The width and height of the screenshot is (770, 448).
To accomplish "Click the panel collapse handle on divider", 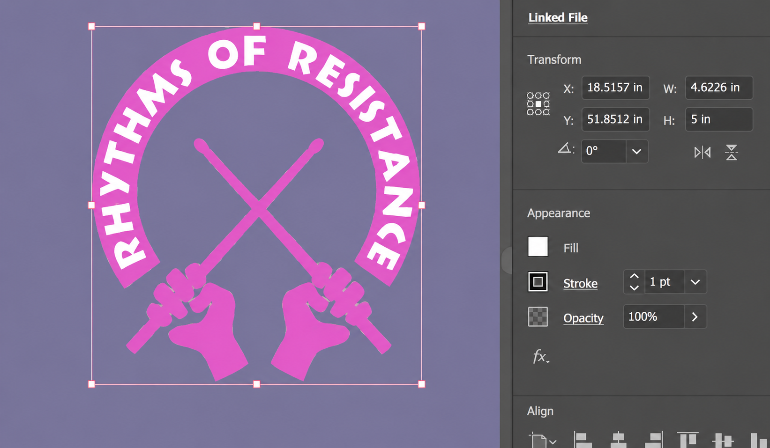I will [x=506, y=260].
